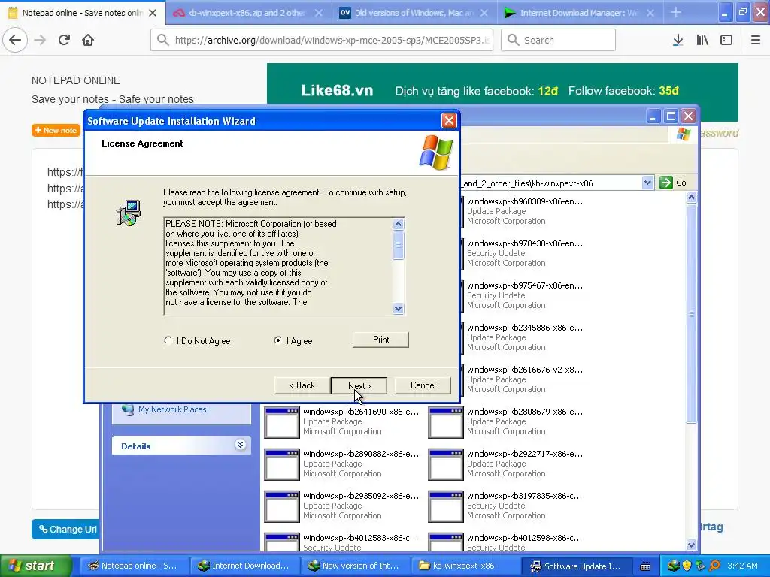The image size is (770, 577).
Task: Click the Go button in Explorer
Action: point(674,183)
